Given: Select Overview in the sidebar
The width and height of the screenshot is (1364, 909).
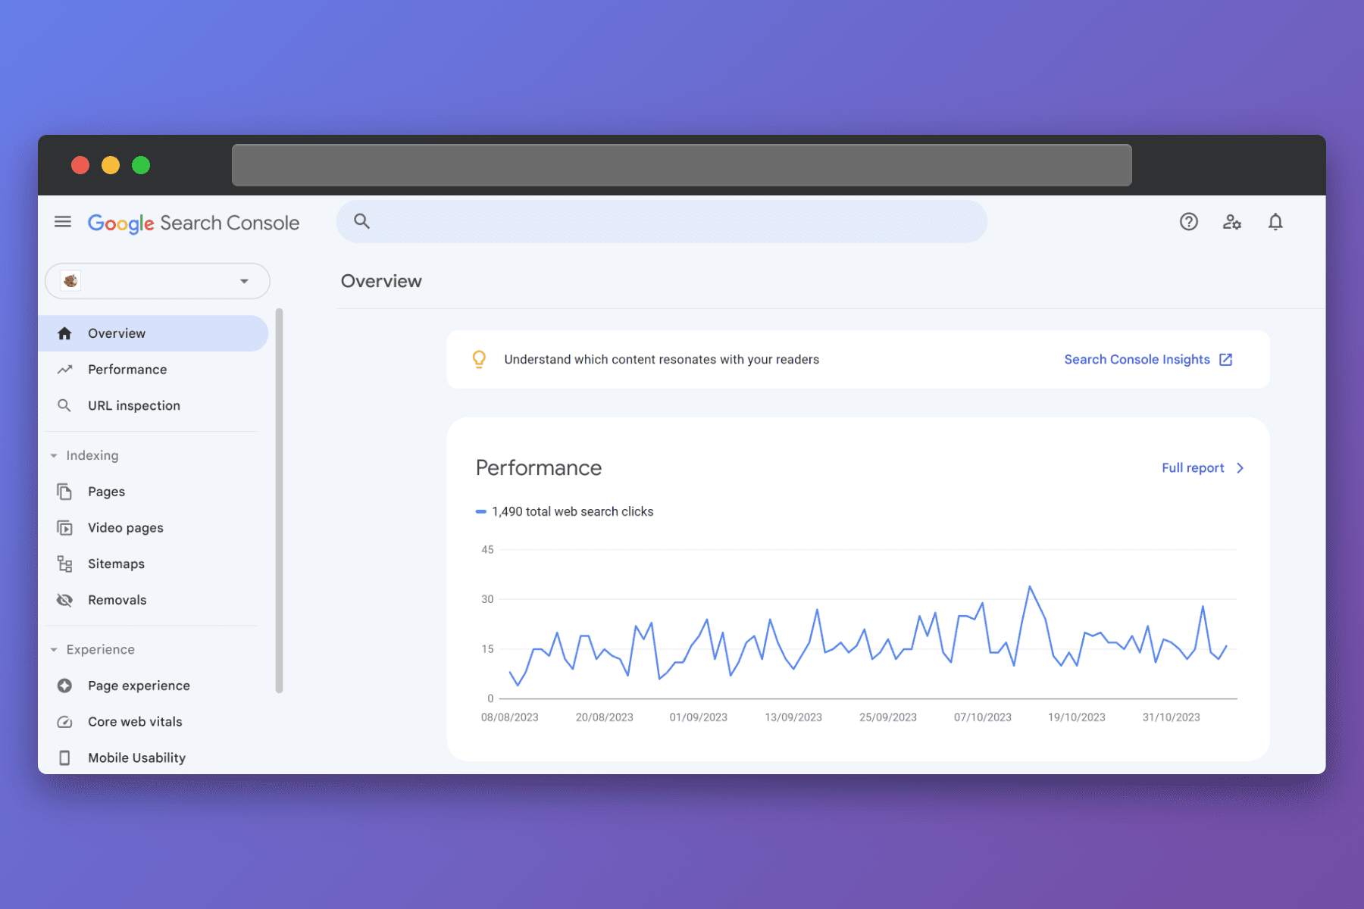Looking at the screenshot, I should point(153,333).
